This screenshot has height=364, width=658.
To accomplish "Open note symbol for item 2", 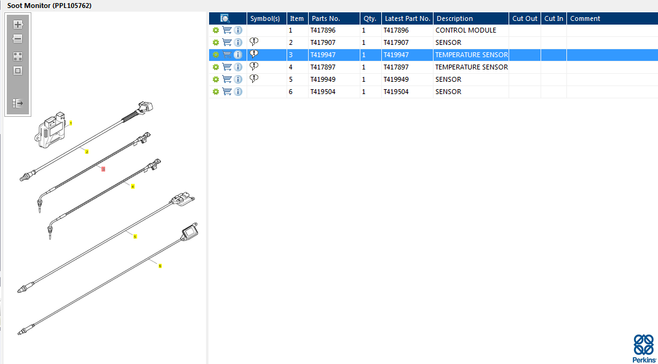I will tap(254, 42).
